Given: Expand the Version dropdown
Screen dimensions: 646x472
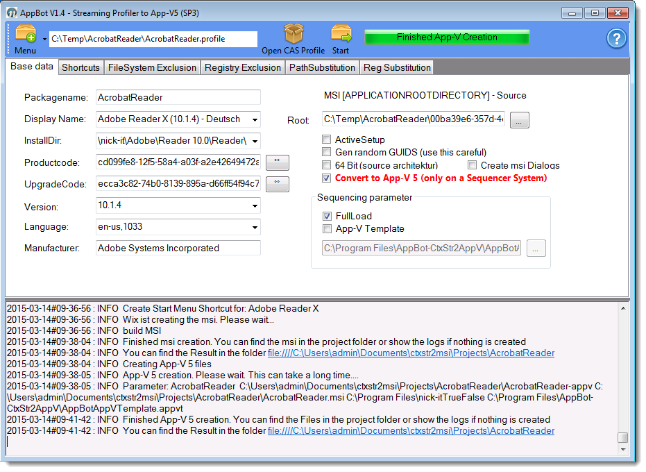Looking at the screenshot, I should tap(255, 205).
